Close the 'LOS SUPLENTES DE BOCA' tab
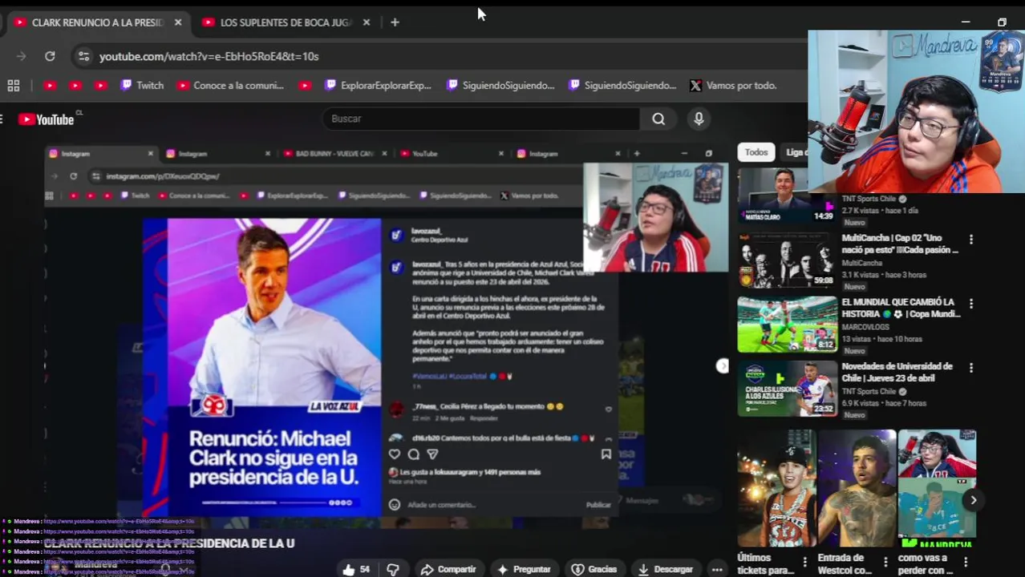Viewport: 1025px width, 577px height. (367, 22)
